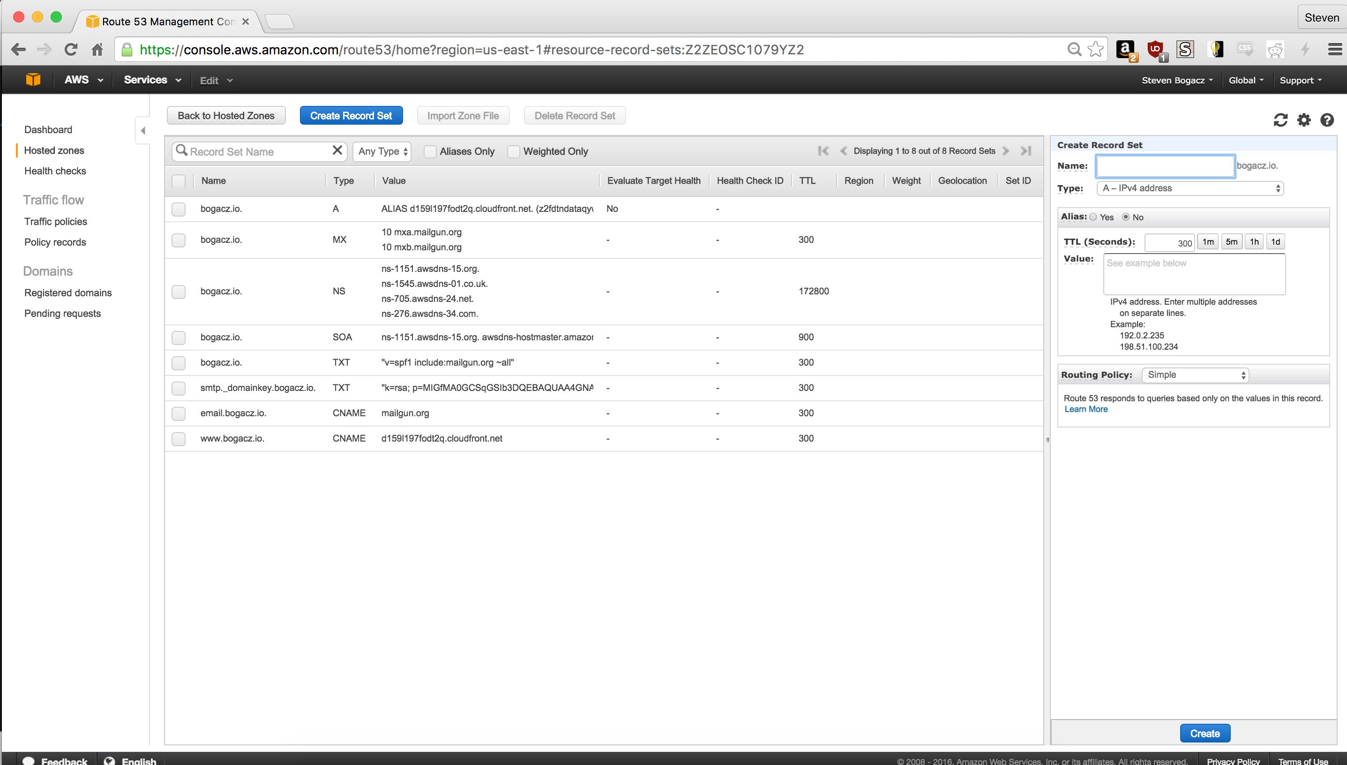Set Alias to No

pyautogui.click(x=1126, y=217)
